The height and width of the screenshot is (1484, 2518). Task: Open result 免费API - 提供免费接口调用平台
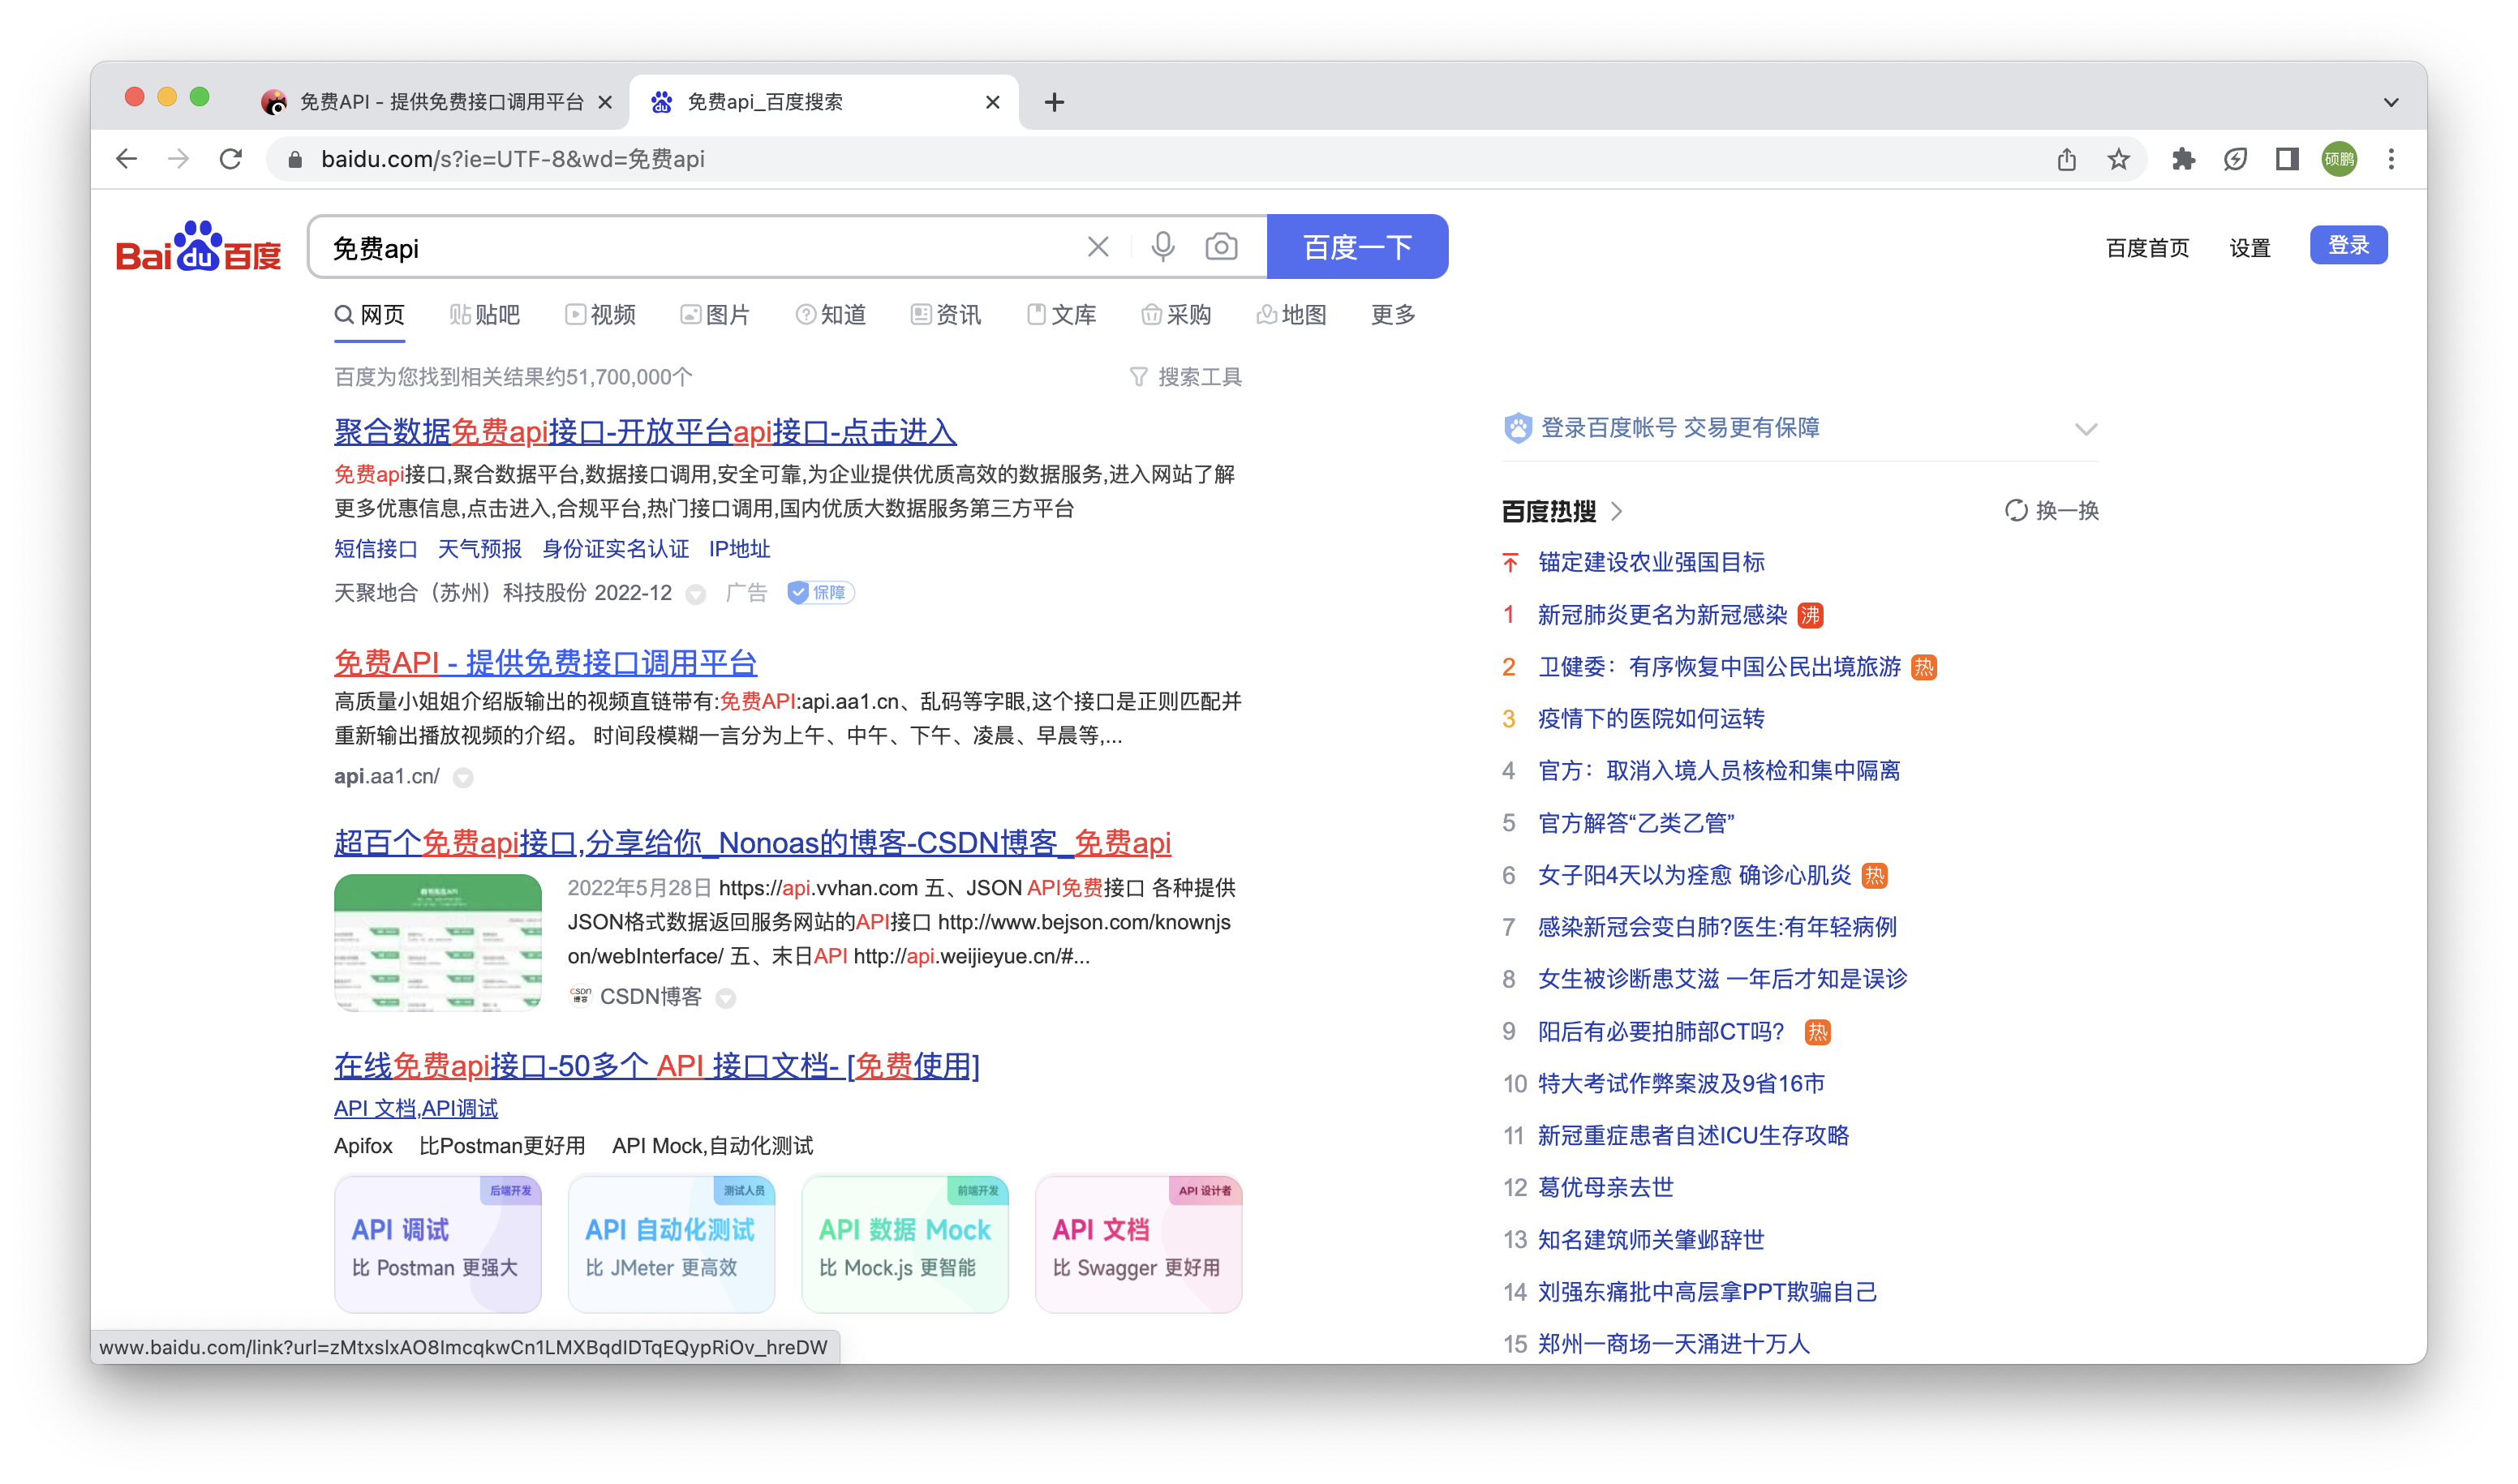tap(545, 662)
